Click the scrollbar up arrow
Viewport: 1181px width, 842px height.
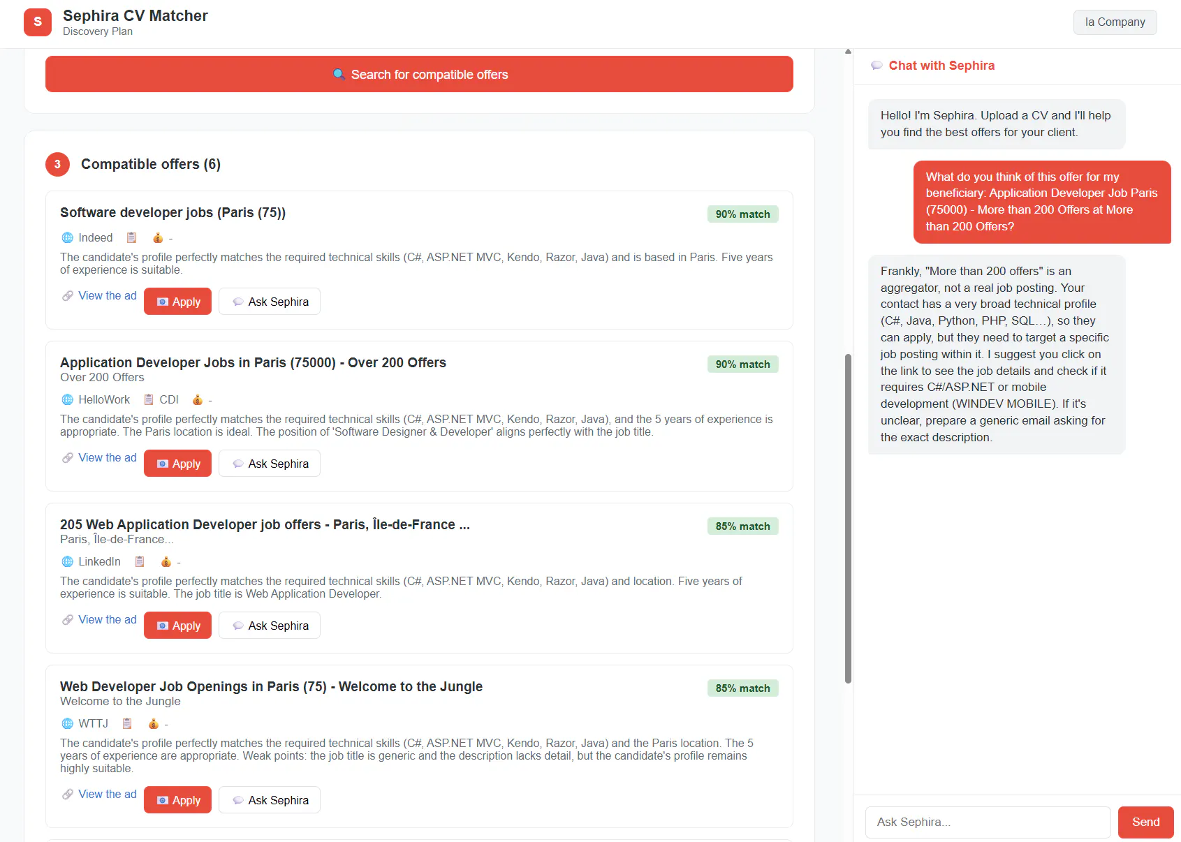(x=848, y=52)
